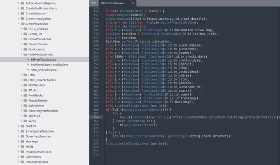Click the SmartcityNotifications folder icon

click(x=26, y=111)
